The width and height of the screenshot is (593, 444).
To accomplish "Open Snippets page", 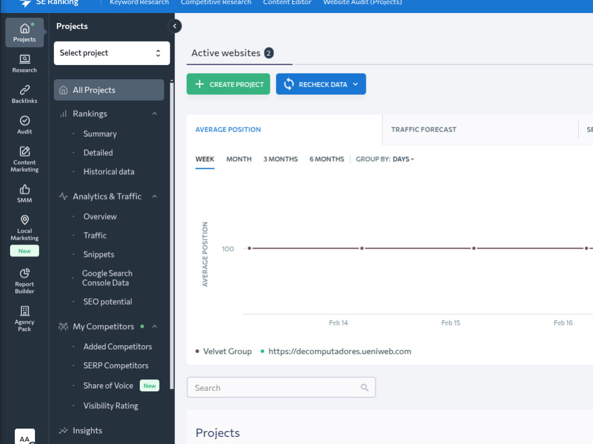I will [98, 255].
